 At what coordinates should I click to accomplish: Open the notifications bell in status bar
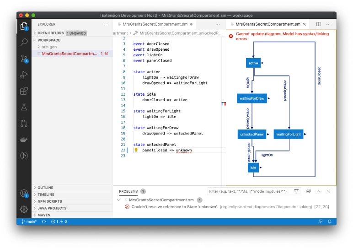point(330,221)
